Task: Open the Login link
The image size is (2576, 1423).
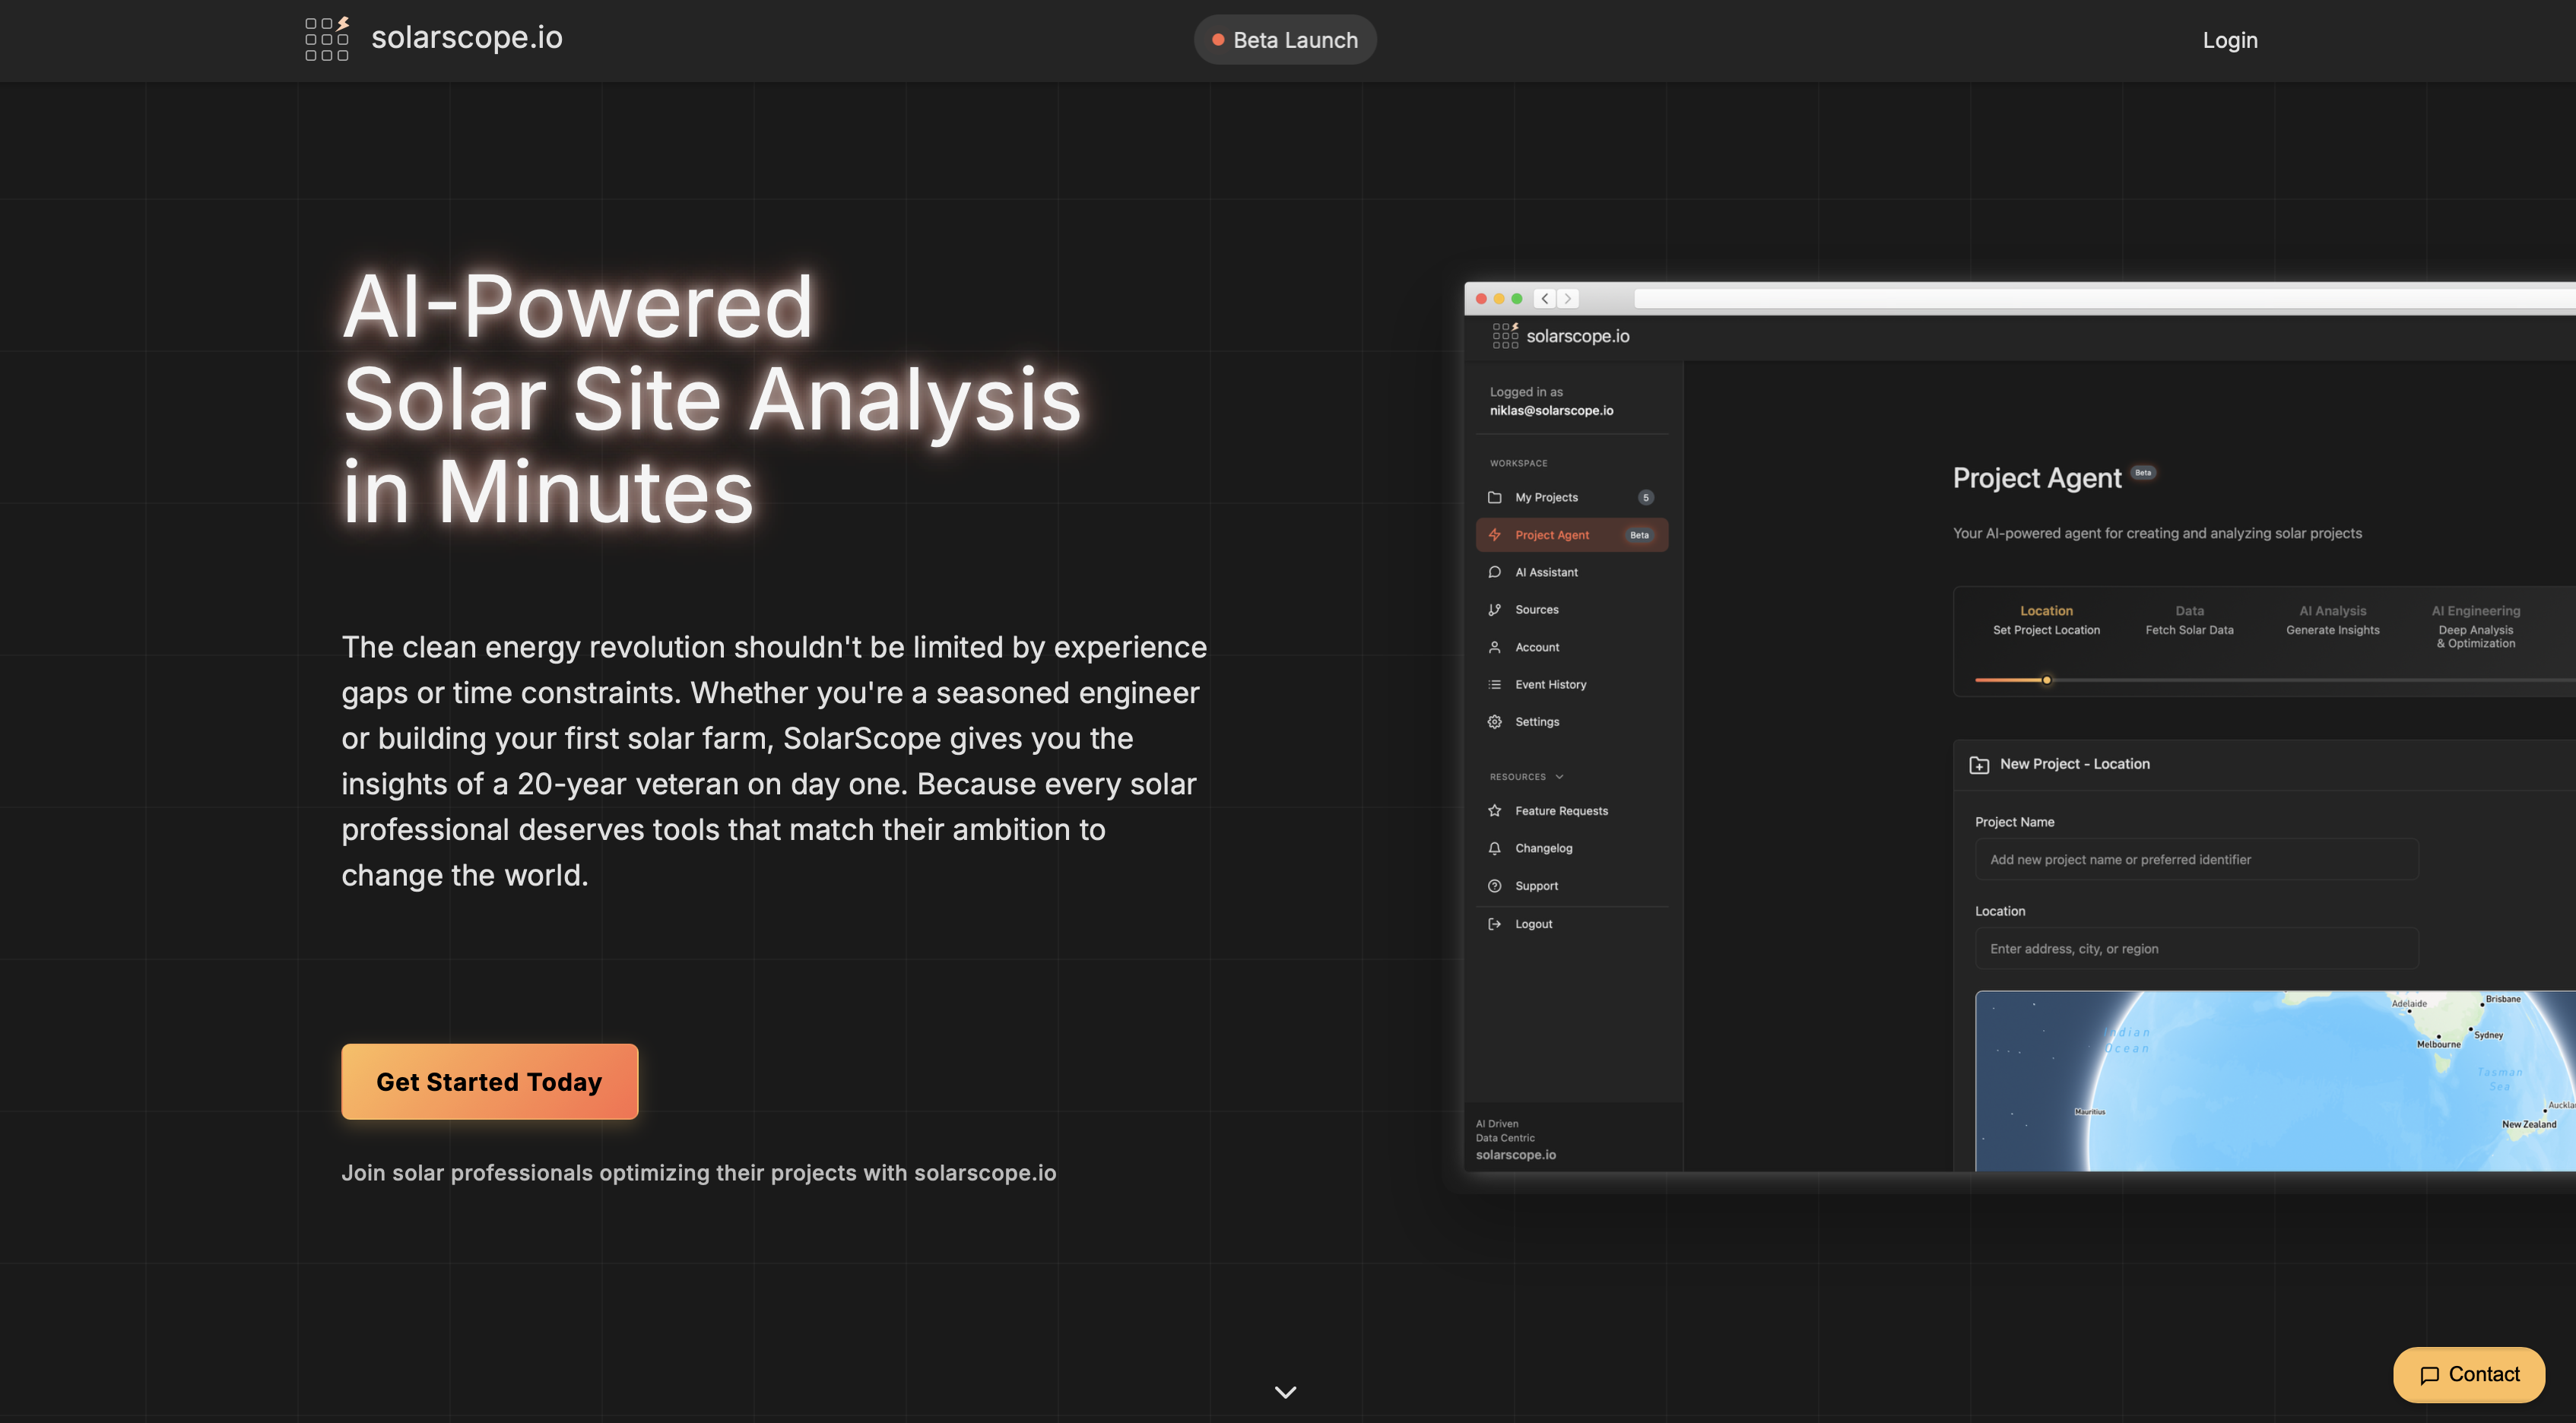Action: (x=2230, y=40)
